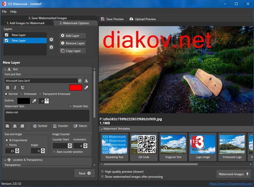Select the Embossed text style
This screenshot has width=254, height=187.
[21, 94]
